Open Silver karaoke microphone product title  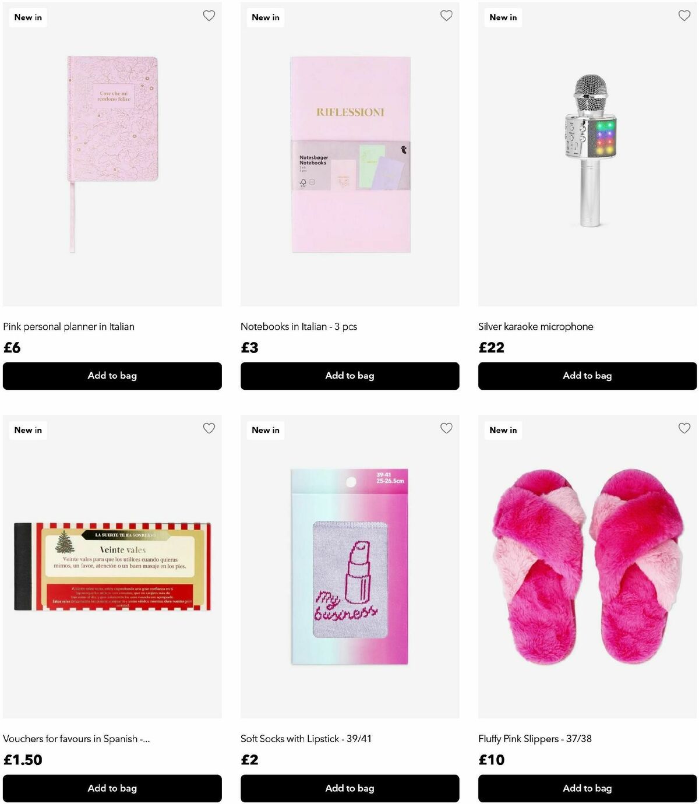point(536,327)
